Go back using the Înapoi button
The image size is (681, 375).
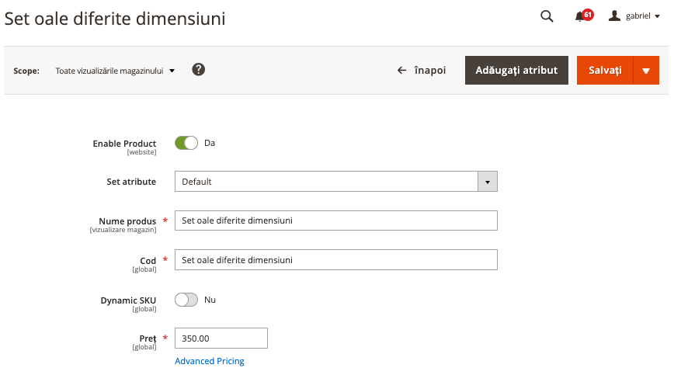[x=422, y=71]
